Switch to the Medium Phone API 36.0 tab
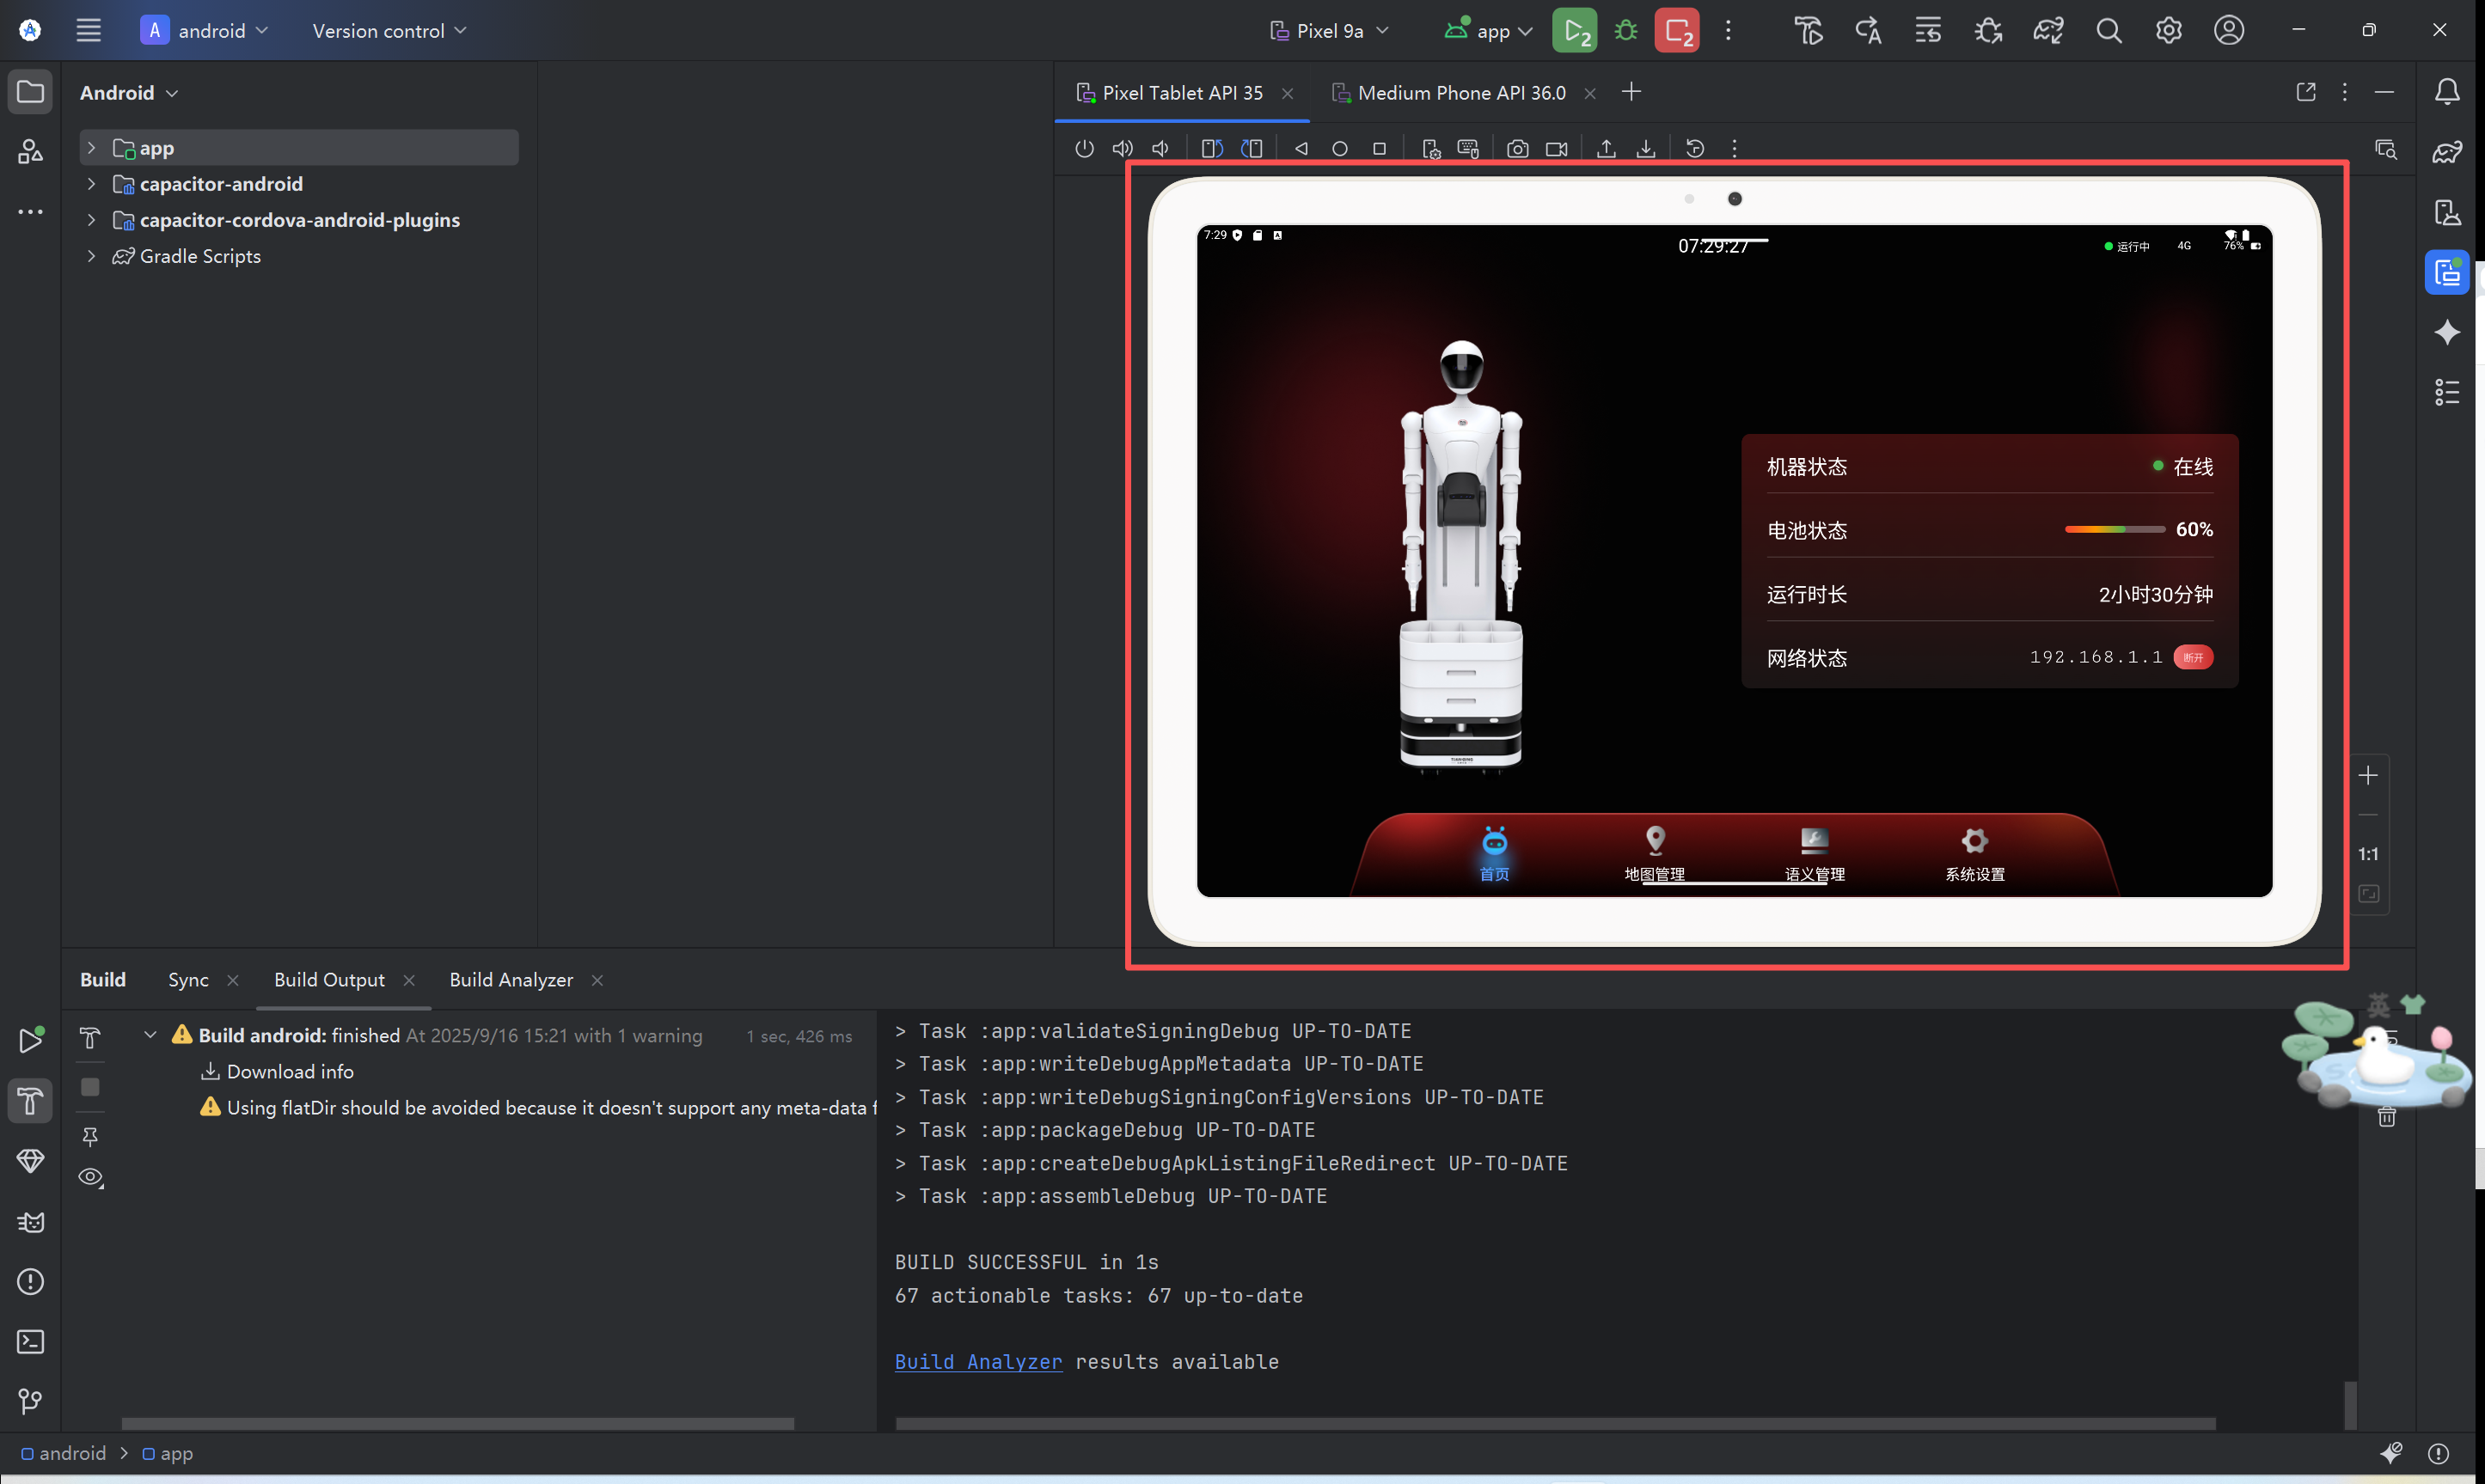The image size is (2485, 1484). (x=1460, y=93)
